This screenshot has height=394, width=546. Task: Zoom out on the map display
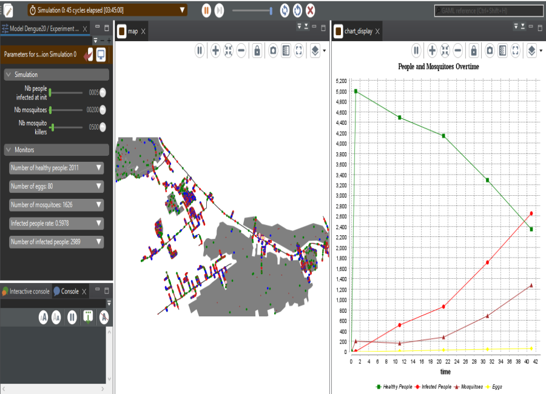point(241,51)
